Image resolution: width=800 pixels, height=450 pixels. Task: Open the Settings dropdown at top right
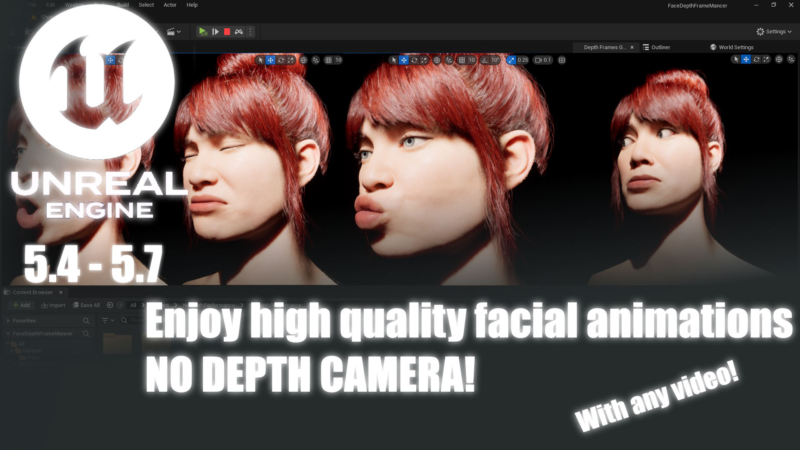[x=774, y=32]
